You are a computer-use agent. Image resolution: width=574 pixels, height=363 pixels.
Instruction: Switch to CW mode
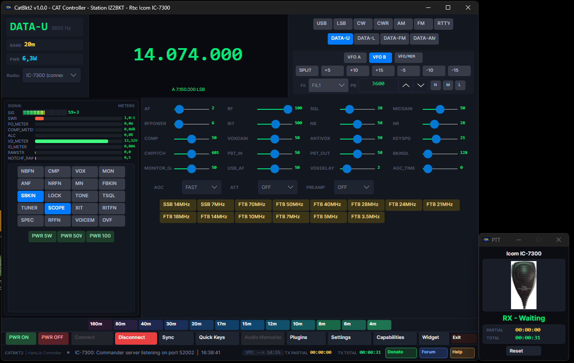tap(363, 24)
